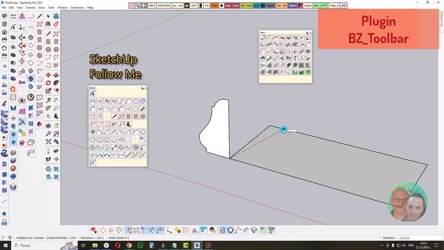Viewport: 444px width, 250px height.
Task: Click the dark red labeled button in top toolbar
Action: [x=232, y=6]
